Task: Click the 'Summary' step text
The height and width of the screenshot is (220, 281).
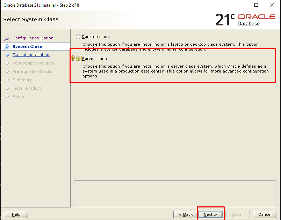Action: (22, 80)
